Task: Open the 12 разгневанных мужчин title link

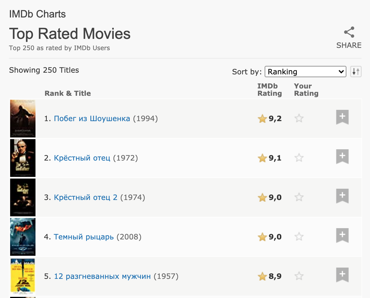Action: tap(102, 276)
